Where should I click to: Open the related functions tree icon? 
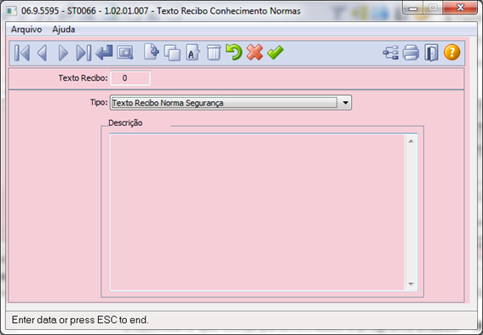391,53
